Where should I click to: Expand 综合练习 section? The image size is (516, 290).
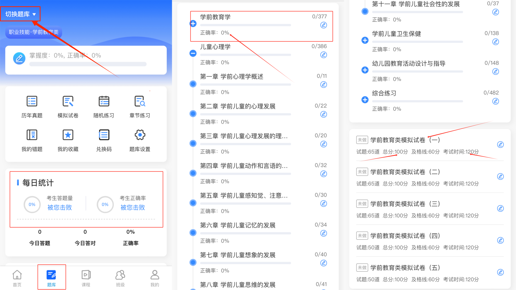click(365, 100)
